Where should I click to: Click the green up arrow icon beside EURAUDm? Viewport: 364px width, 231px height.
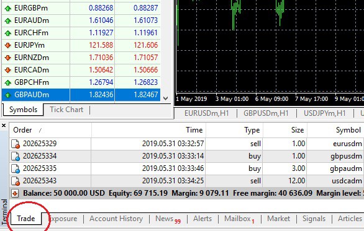pyautogui.click(x=8, y=21)
